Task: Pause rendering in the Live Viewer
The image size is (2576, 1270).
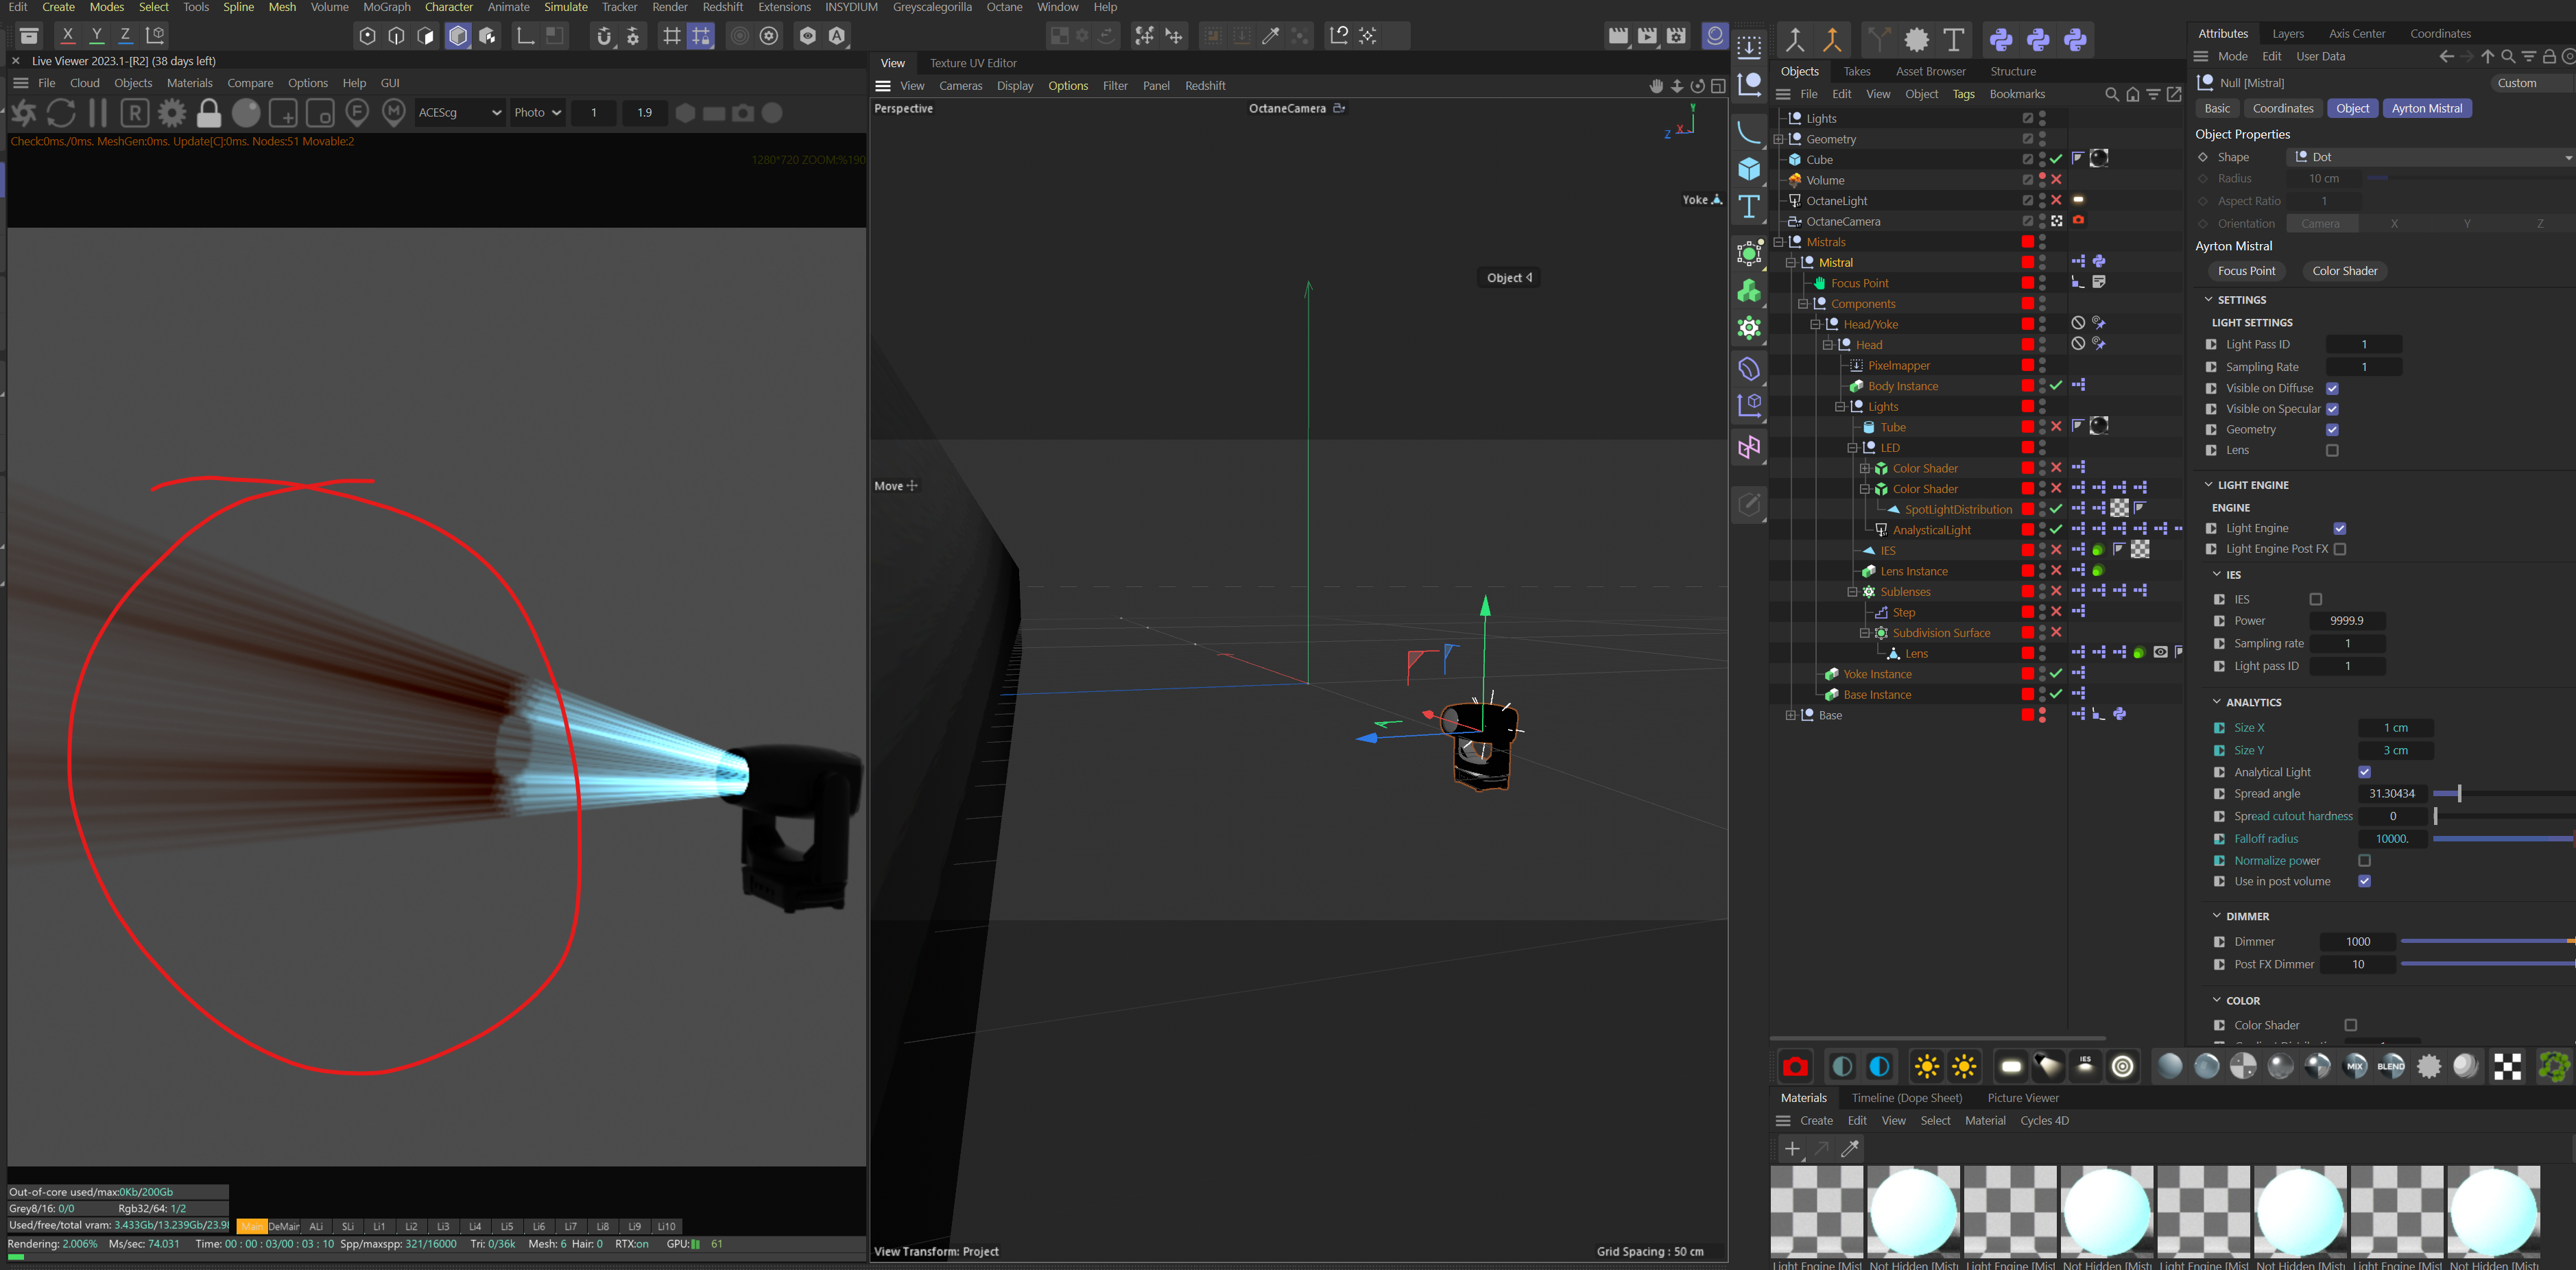Action: click(x=98, y=113)
